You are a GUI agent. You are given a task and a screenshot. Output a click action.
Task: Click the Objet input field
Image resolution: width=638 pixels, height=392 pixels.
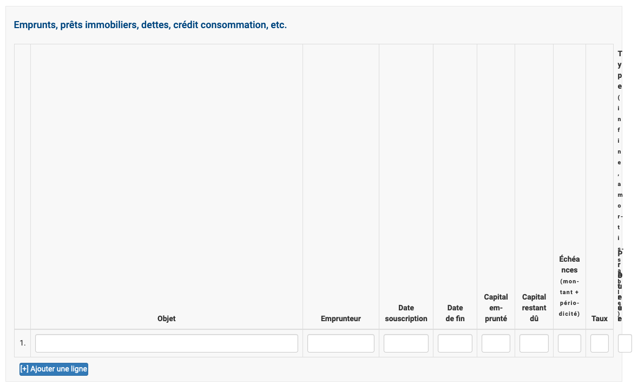167,343
